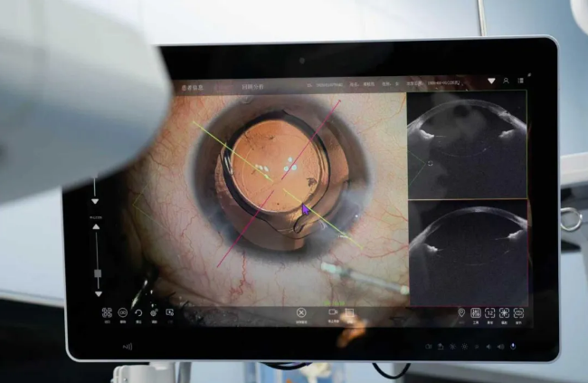
Task: Click the down arrow above the slider label
Action: pyautogui.click(x=95, y=202)
